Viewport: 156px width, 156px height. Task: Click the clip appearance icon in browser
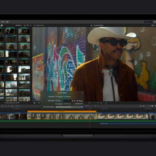pos(25,25)
